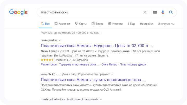Click the master-otdelka.kz address
Viewport: 187px width, 105px height.
tap(70, 99)
